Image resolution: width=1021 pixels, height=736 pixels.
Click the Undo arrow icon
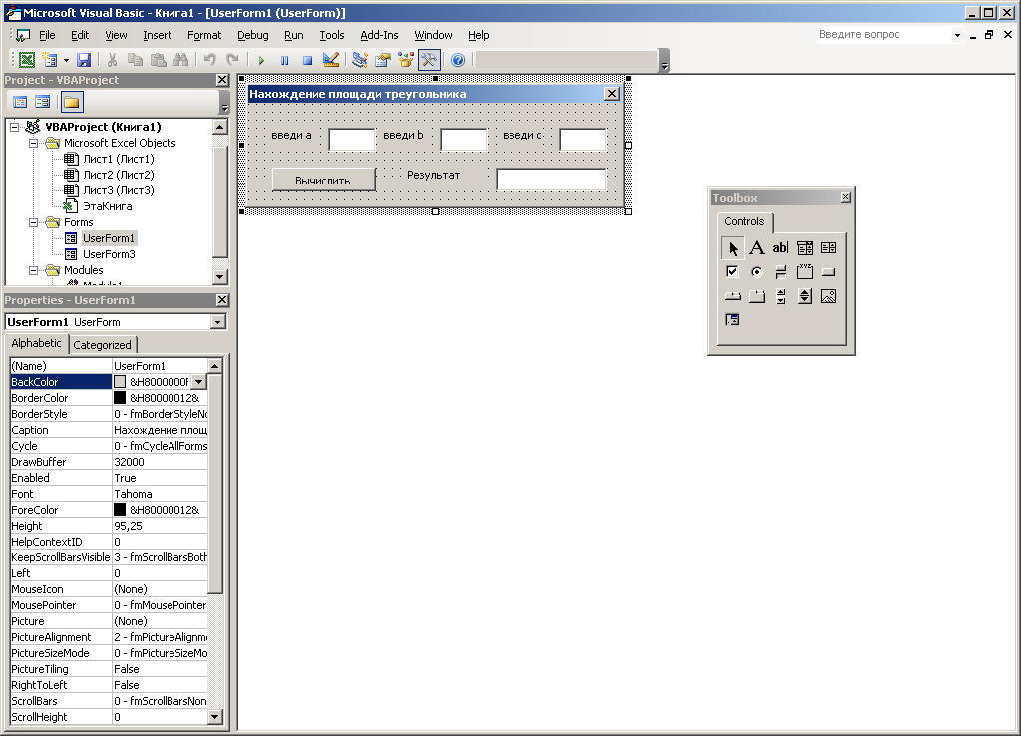[209, 60]
